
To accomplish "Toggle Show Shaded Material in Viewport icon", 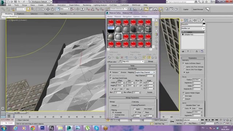I will (144, 57).
